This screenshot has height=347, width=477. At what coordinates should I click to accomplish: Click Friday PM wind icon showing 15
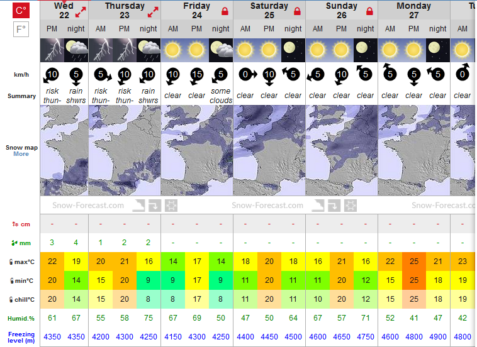(196, 76)
